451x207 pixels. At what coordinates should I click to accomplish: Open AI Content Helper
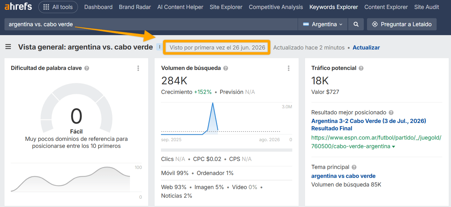pos(180,7)
